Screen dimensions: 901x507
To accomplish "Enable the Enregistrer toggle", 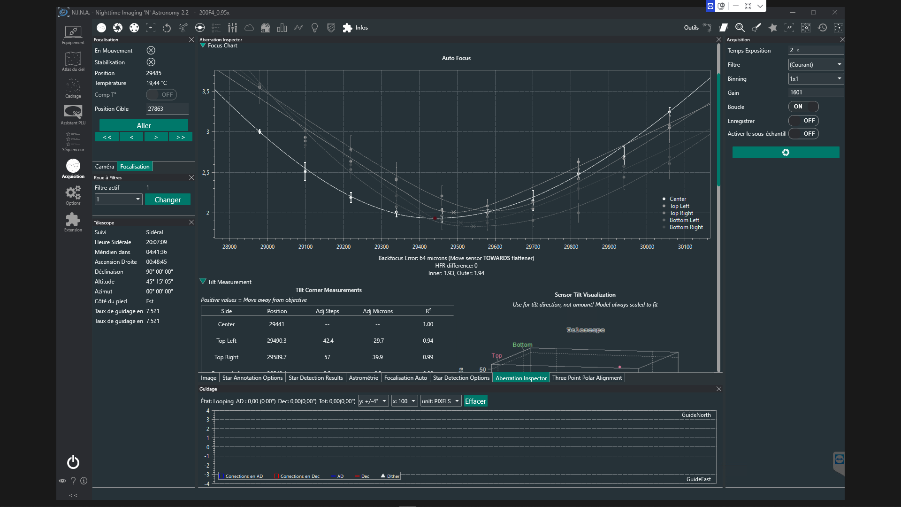I will click(803, 121).
